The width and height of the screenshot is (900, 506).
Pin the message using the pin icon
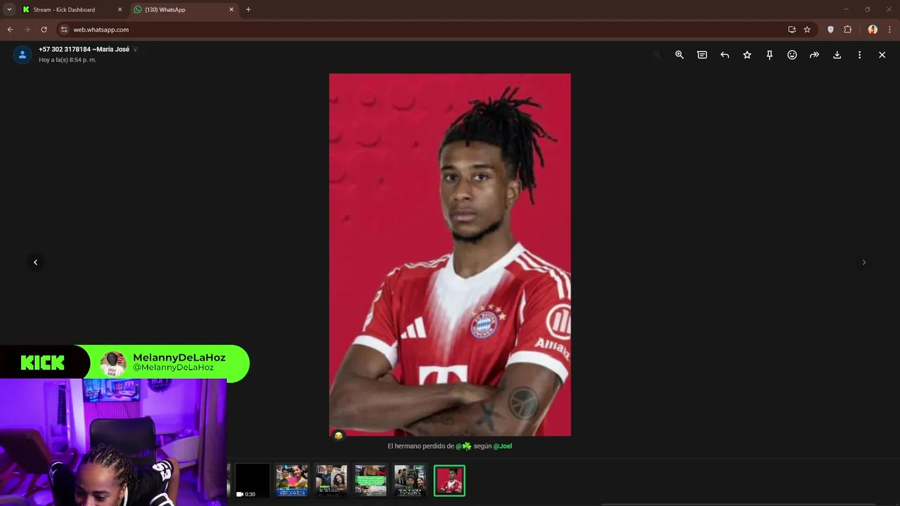click(x=769, y=55)
